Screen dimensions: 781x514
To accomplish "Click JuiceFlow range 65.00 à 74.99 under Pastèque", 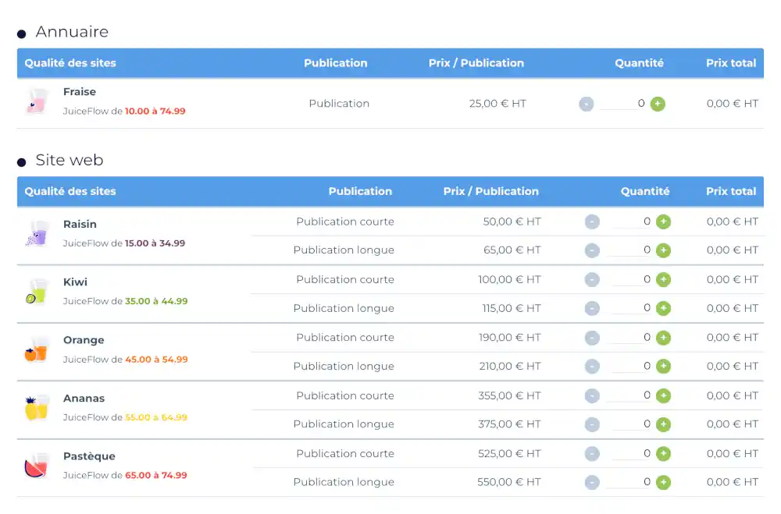I will click(156, 475).
